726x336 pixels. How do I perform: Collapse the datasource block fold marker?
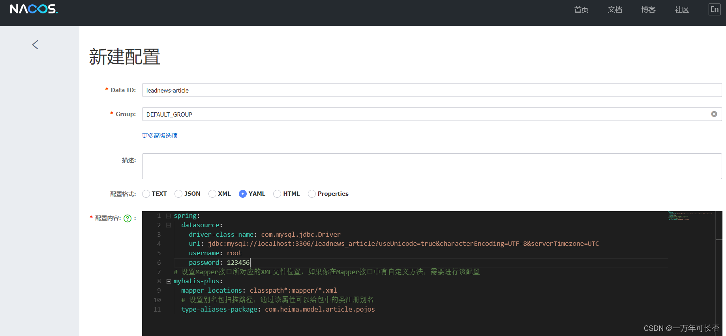[x=169, y=225]
